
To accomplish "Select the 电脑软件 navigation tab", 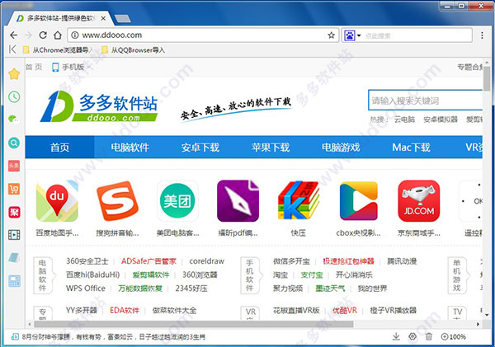I will tap(130, 148).
